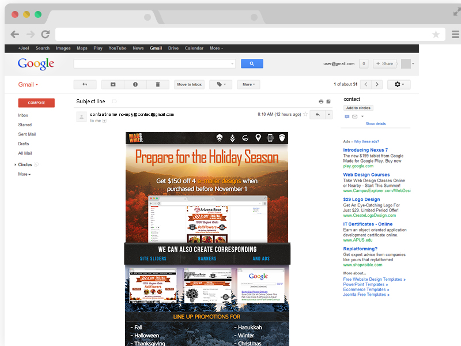Viewport: 461px width, 346px height.
Task: Click Why these ads? link
Action: 366,141
